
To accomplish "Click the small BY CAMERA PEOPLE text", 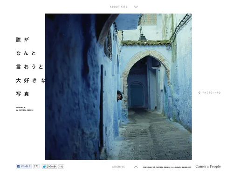I will (x=25, y=110).
